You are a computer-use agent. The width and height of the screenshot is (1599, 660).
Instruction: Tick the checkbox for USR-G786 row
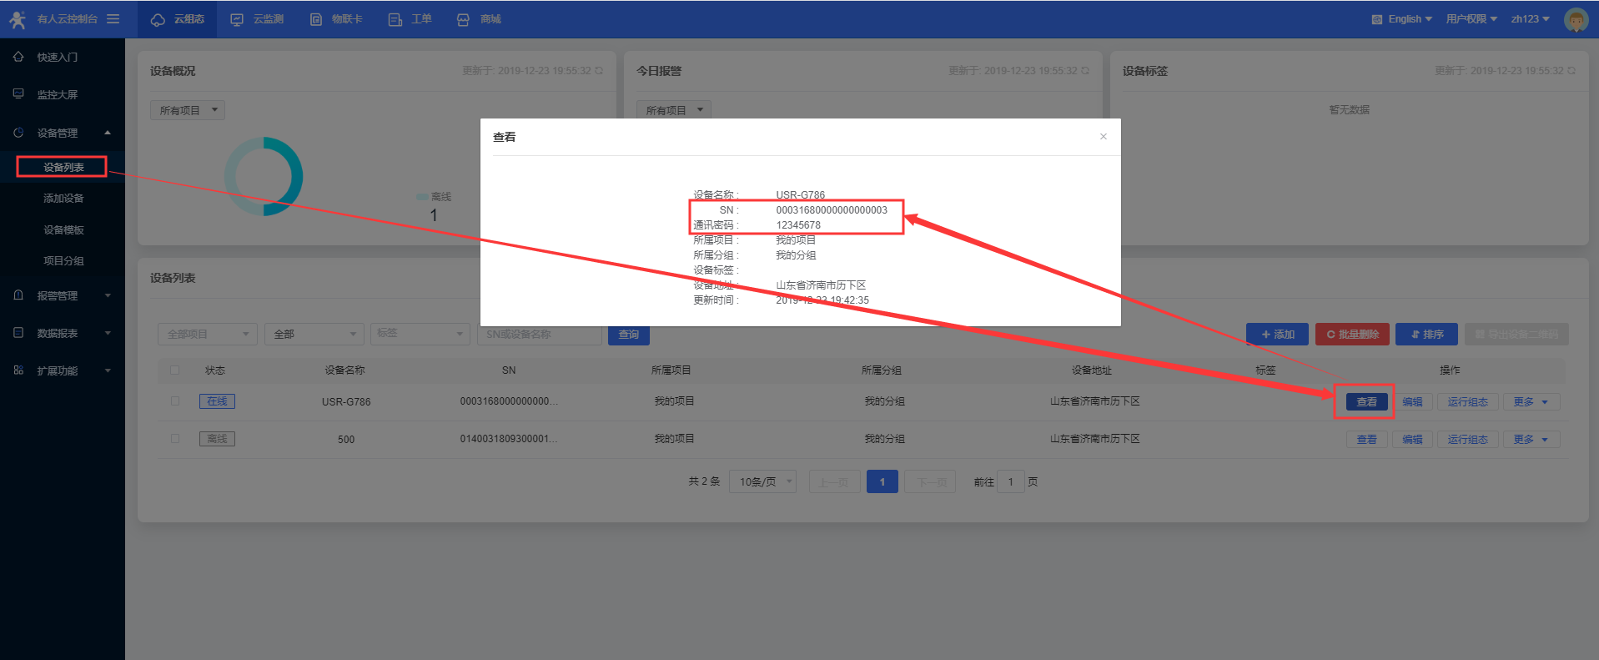tap(175, 401)
